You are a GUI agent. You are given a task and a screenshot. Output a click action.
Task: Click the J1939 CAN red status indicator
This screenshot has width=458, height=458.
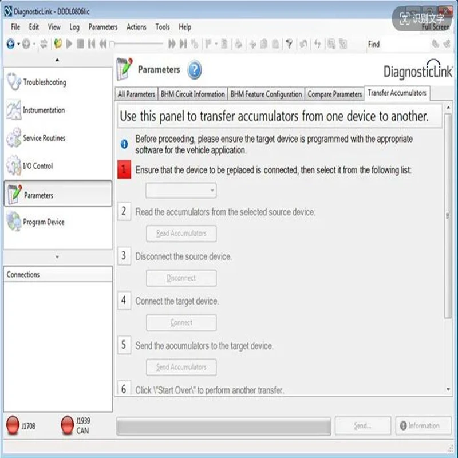click(x=67, y=425)
